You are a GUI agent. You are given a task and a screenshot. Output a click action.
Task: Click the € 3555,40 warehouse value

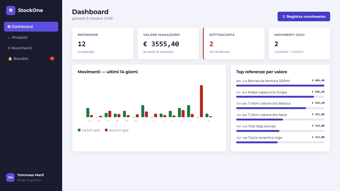pyautogui.click(x=161, y=44)
